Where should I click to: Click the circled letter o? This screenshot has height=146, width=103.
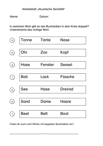coord(12,53)
